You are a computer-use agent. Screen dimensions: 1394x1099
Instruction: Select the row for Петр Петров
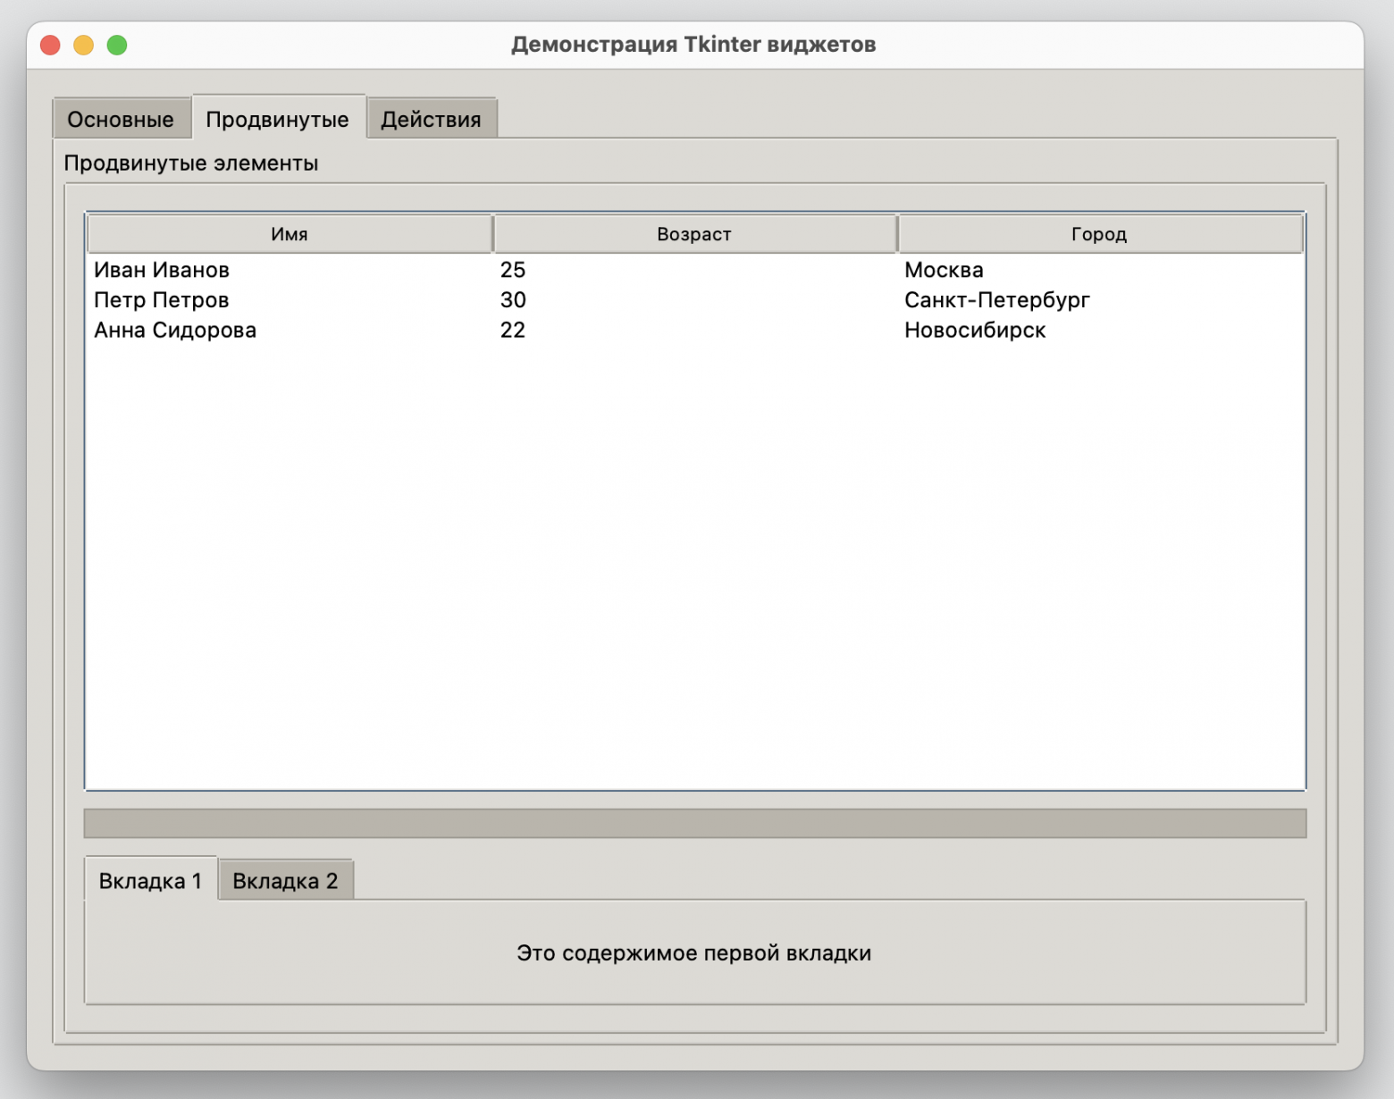(x=161, y=300)
